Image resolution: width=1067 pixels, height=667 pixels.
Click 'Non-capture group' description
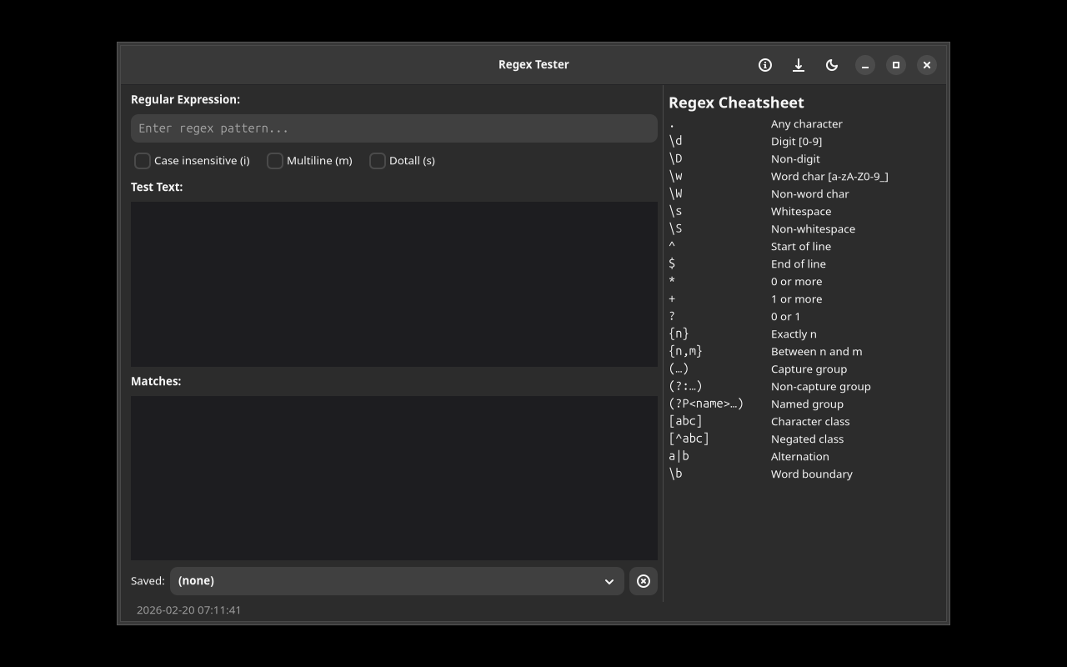pyautogui.click(x=820, y=386)
